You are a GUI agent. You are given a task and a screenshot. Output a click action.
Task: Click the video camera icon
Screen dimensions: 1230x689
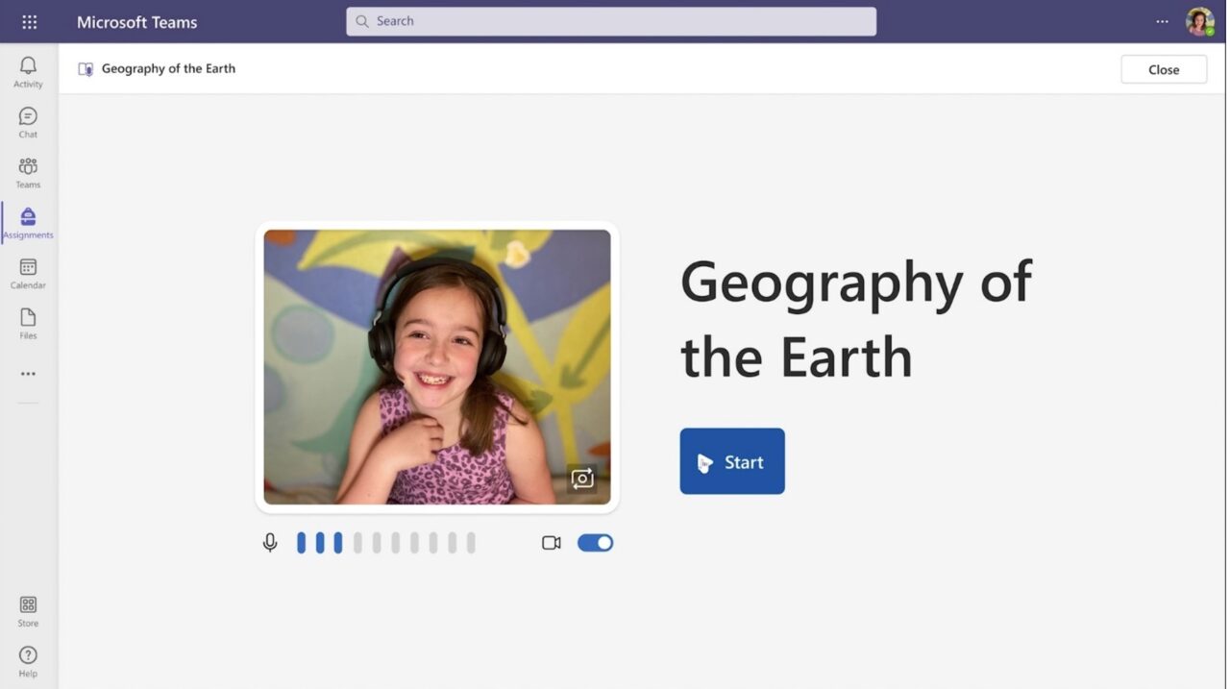tap(551, 542)
